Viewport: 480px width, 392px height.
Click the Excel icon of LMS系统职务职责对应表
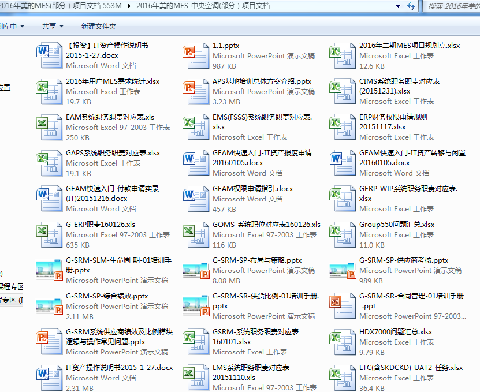pos(196,378)
